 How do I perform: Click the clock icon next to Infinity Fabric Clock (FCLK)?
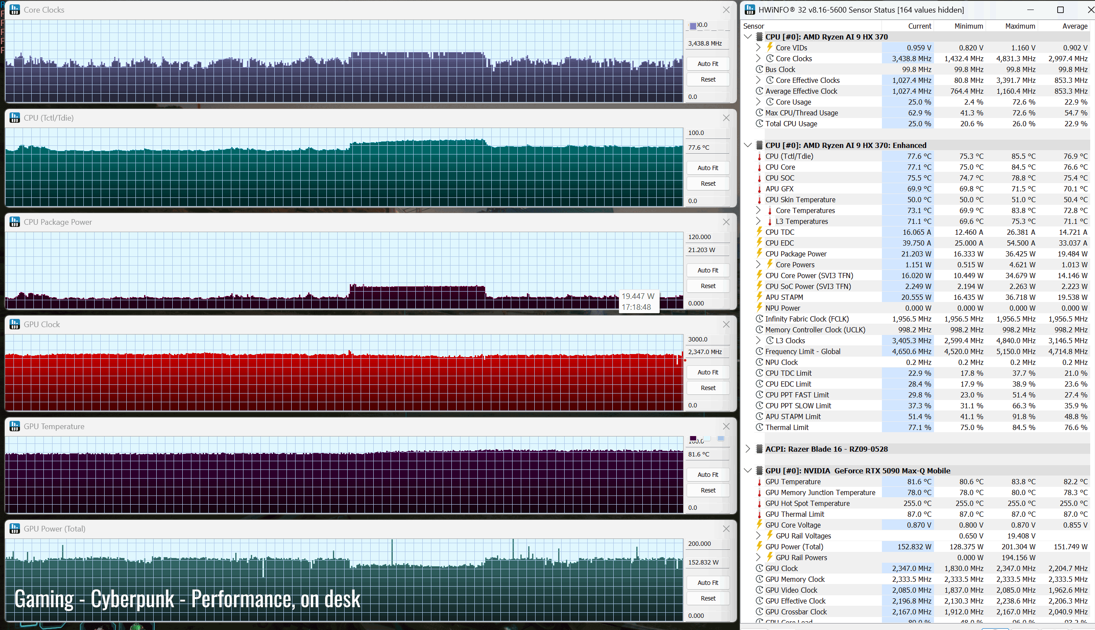(760, 319)
